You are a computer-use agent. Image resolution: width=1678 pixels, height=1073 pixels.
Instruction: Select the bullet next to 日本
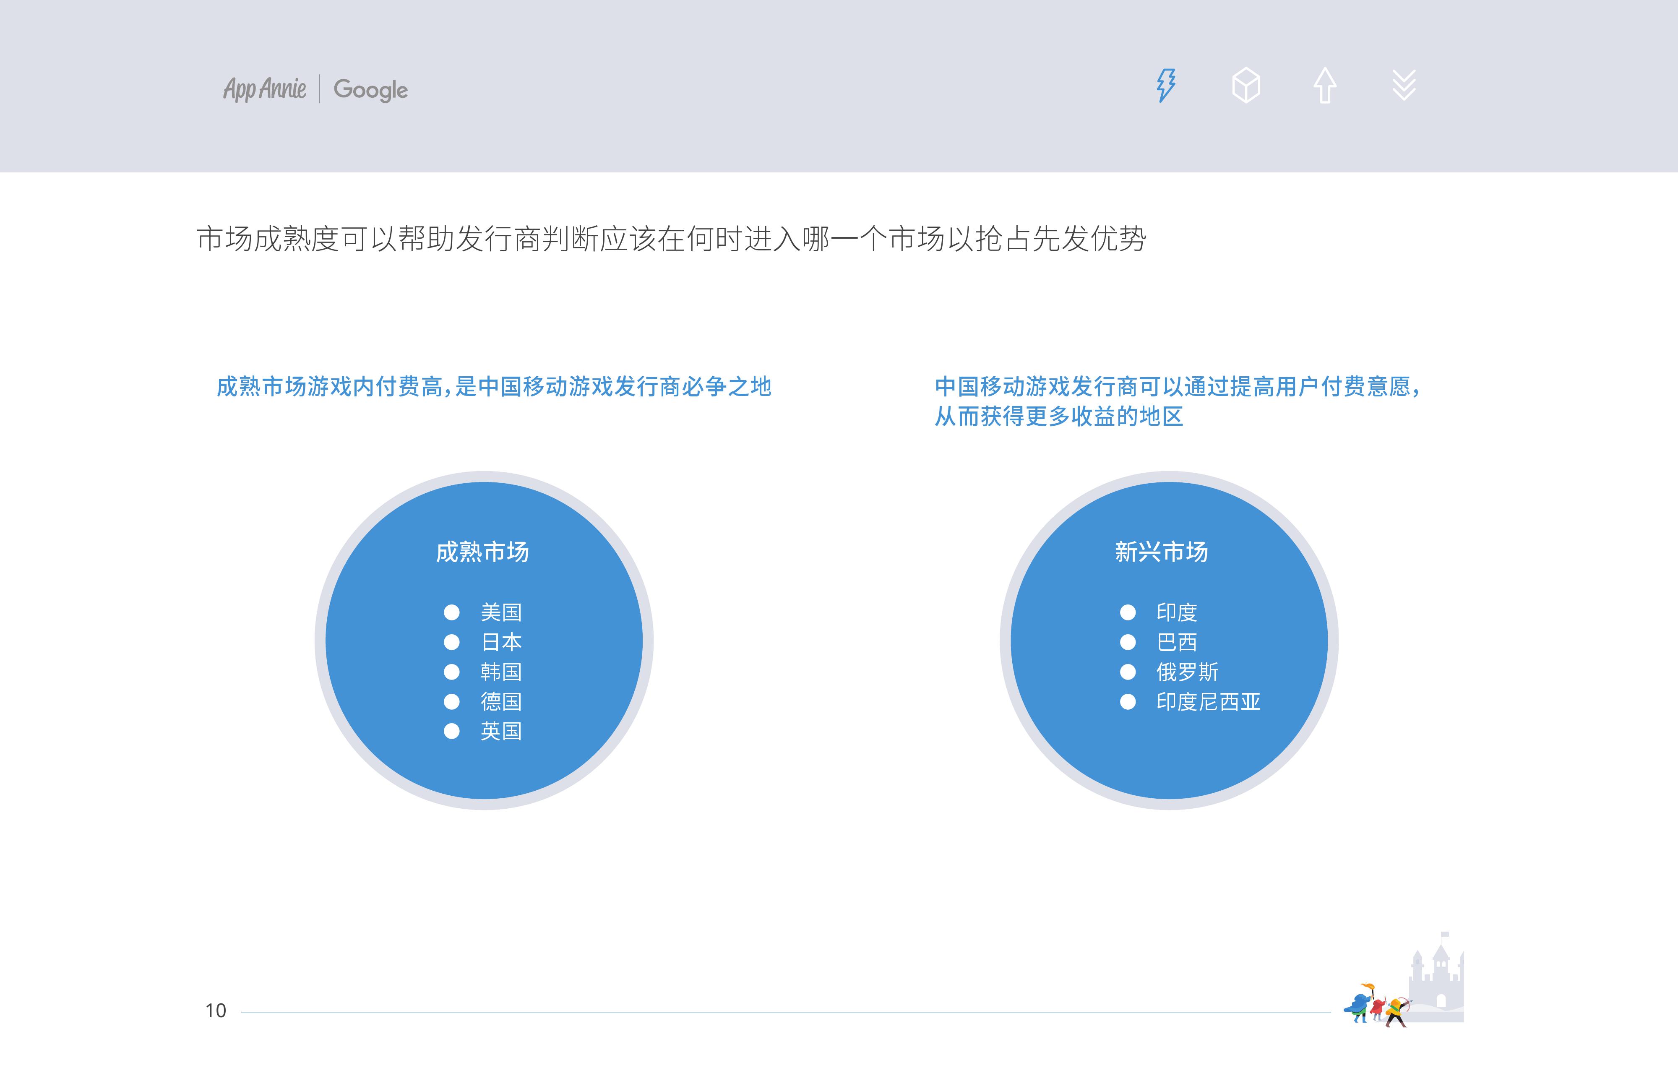pos(451,642)
